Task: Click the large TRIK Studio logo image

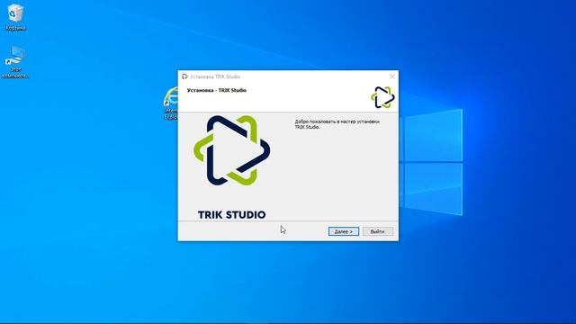Action: point(232,167)
